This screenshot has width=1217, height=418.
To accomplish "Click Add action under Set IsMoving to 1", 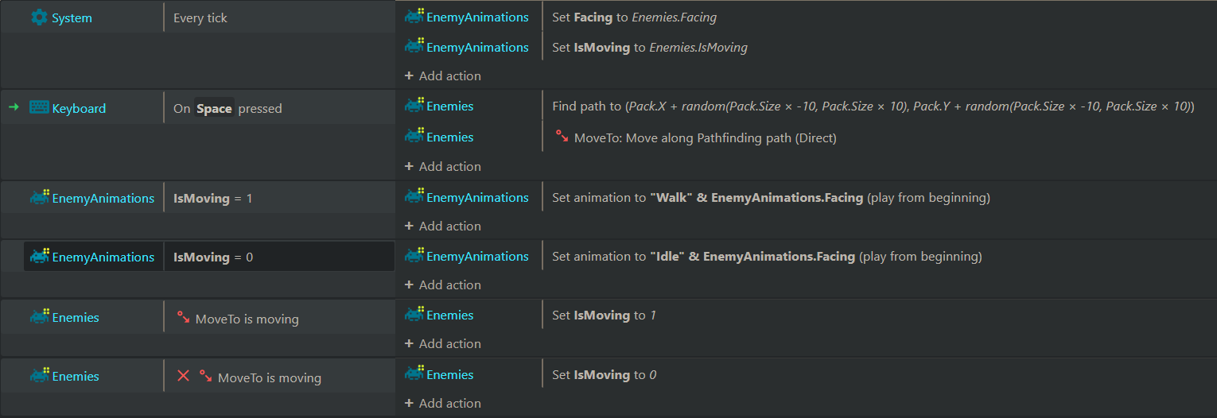I will click(x=443, y=344).
